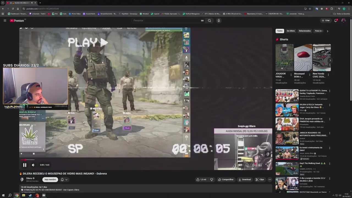This screenshot has width=352, height=198.
Task: Open DayZ The Walking Dead video
Action: click(287, 169)
